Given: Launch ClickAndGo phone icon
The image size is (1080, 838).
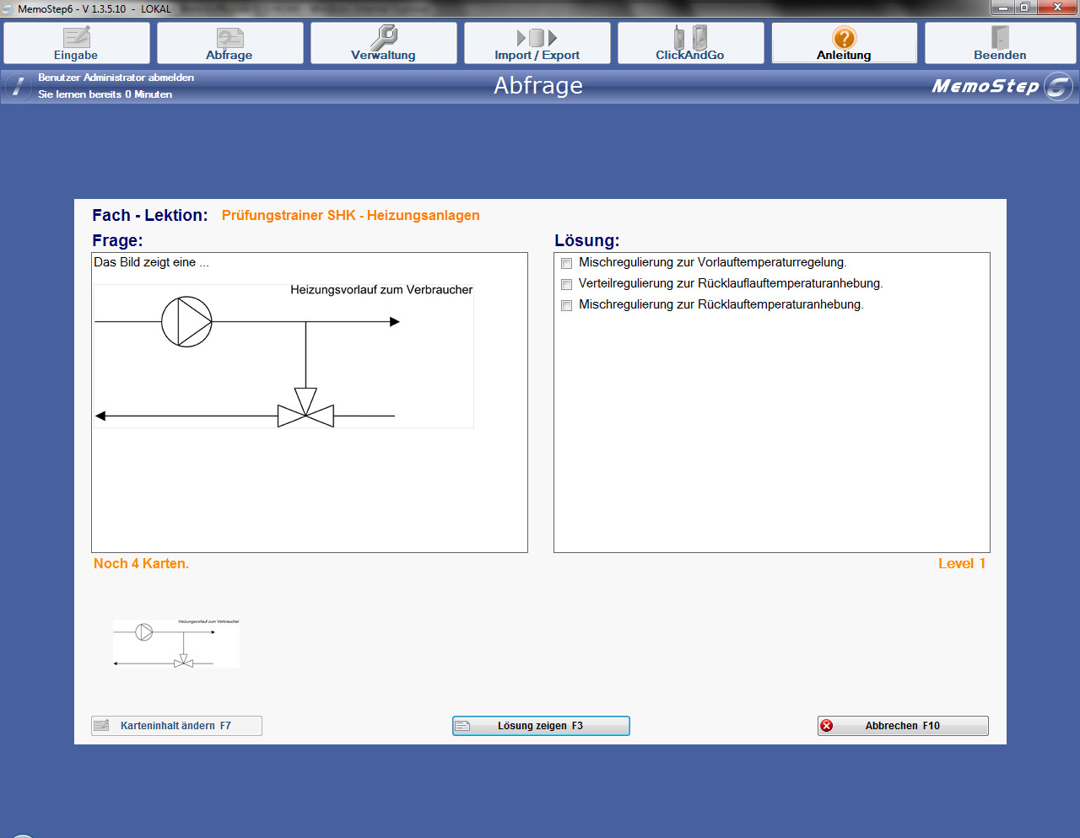Looking at the screenshot, I should [690, 38].
